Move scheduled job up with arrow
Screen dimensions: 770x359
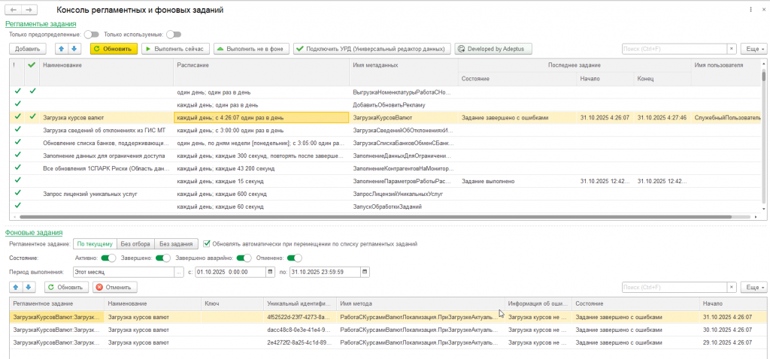62,49
